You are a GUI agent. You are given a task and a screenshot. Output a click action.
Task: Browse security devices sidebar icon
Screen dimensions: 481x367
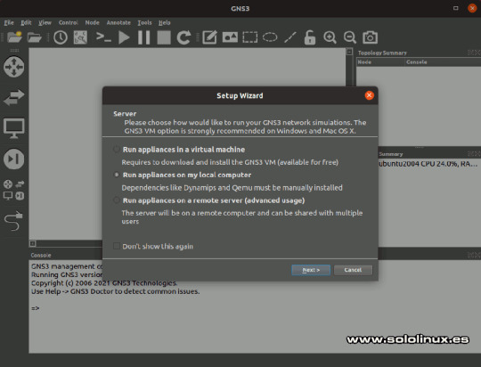tap(13, 159)
